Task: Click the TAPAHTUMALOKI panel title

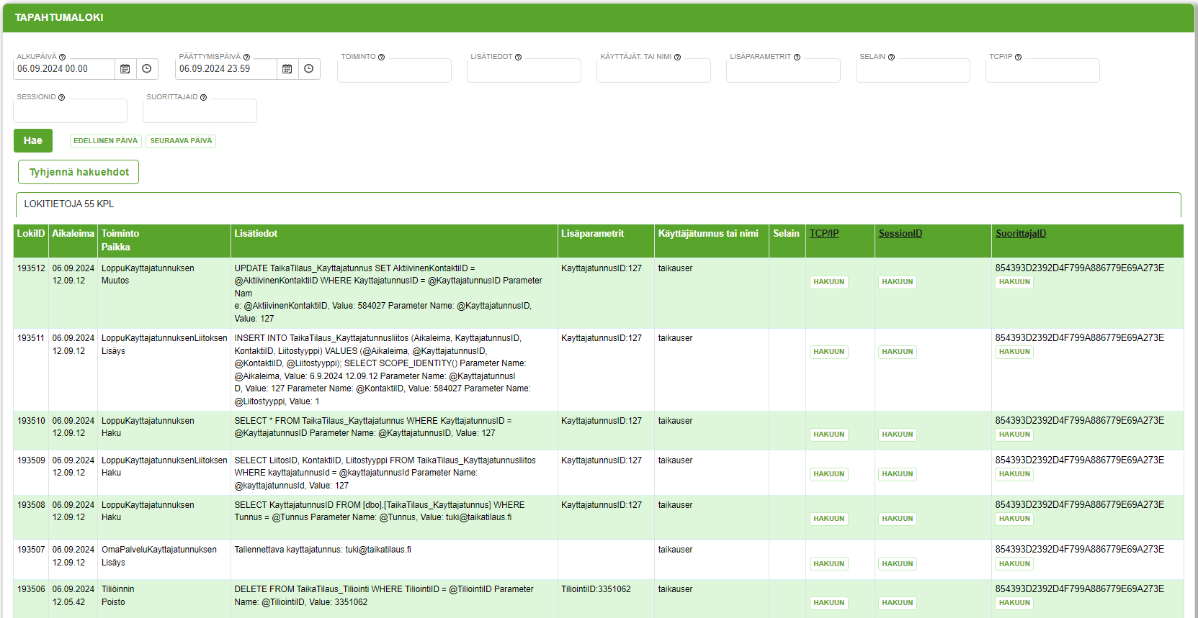Action: pyautogui.click(x=59, y=17)
